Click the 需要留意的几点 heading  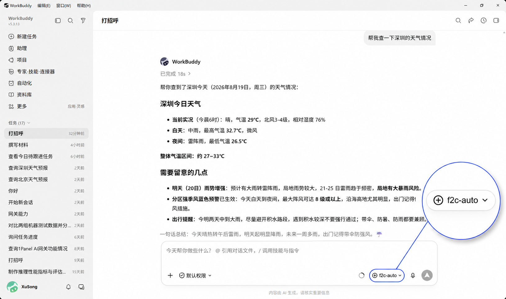coord(184,173)
